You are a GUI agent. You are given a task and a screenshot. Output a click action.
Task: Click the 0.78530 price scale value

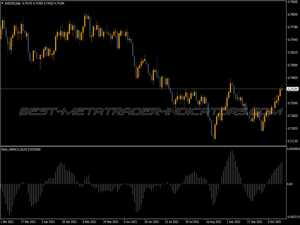point(293,14)
